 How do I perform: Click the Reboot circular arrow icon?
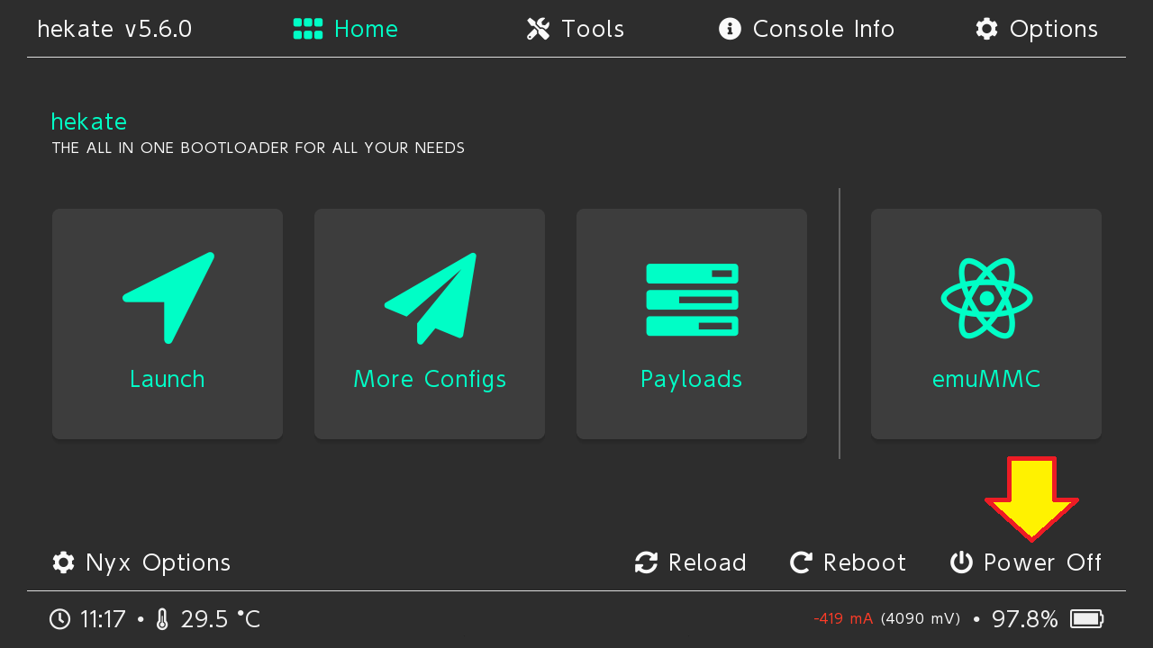(801, 562)
